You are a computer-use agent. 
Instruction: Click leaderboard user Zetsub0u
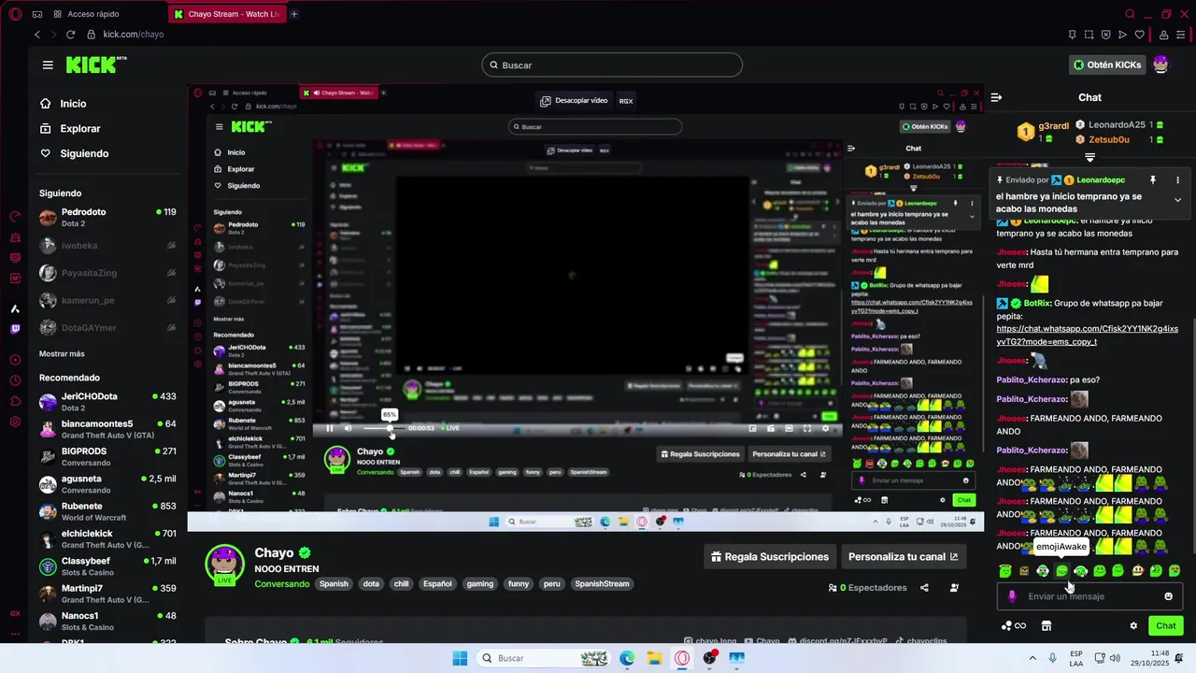pos(1109,139)
